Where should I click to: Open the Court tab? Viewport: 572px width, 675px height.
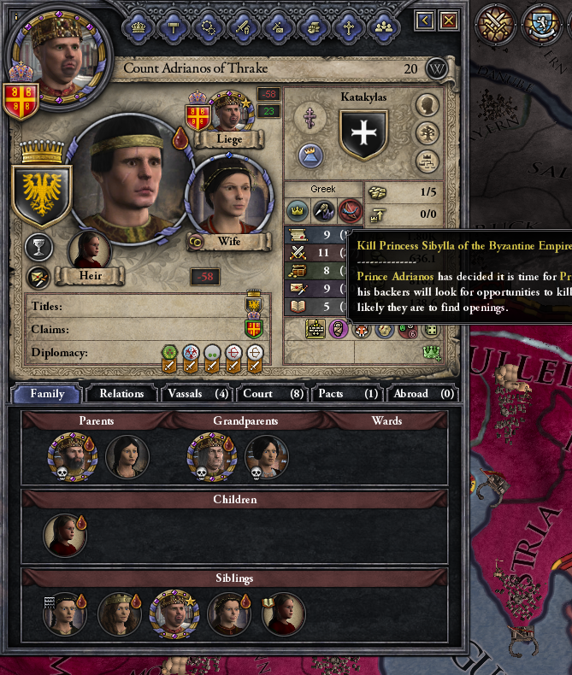pyautogui.click(x=273, y=394)
